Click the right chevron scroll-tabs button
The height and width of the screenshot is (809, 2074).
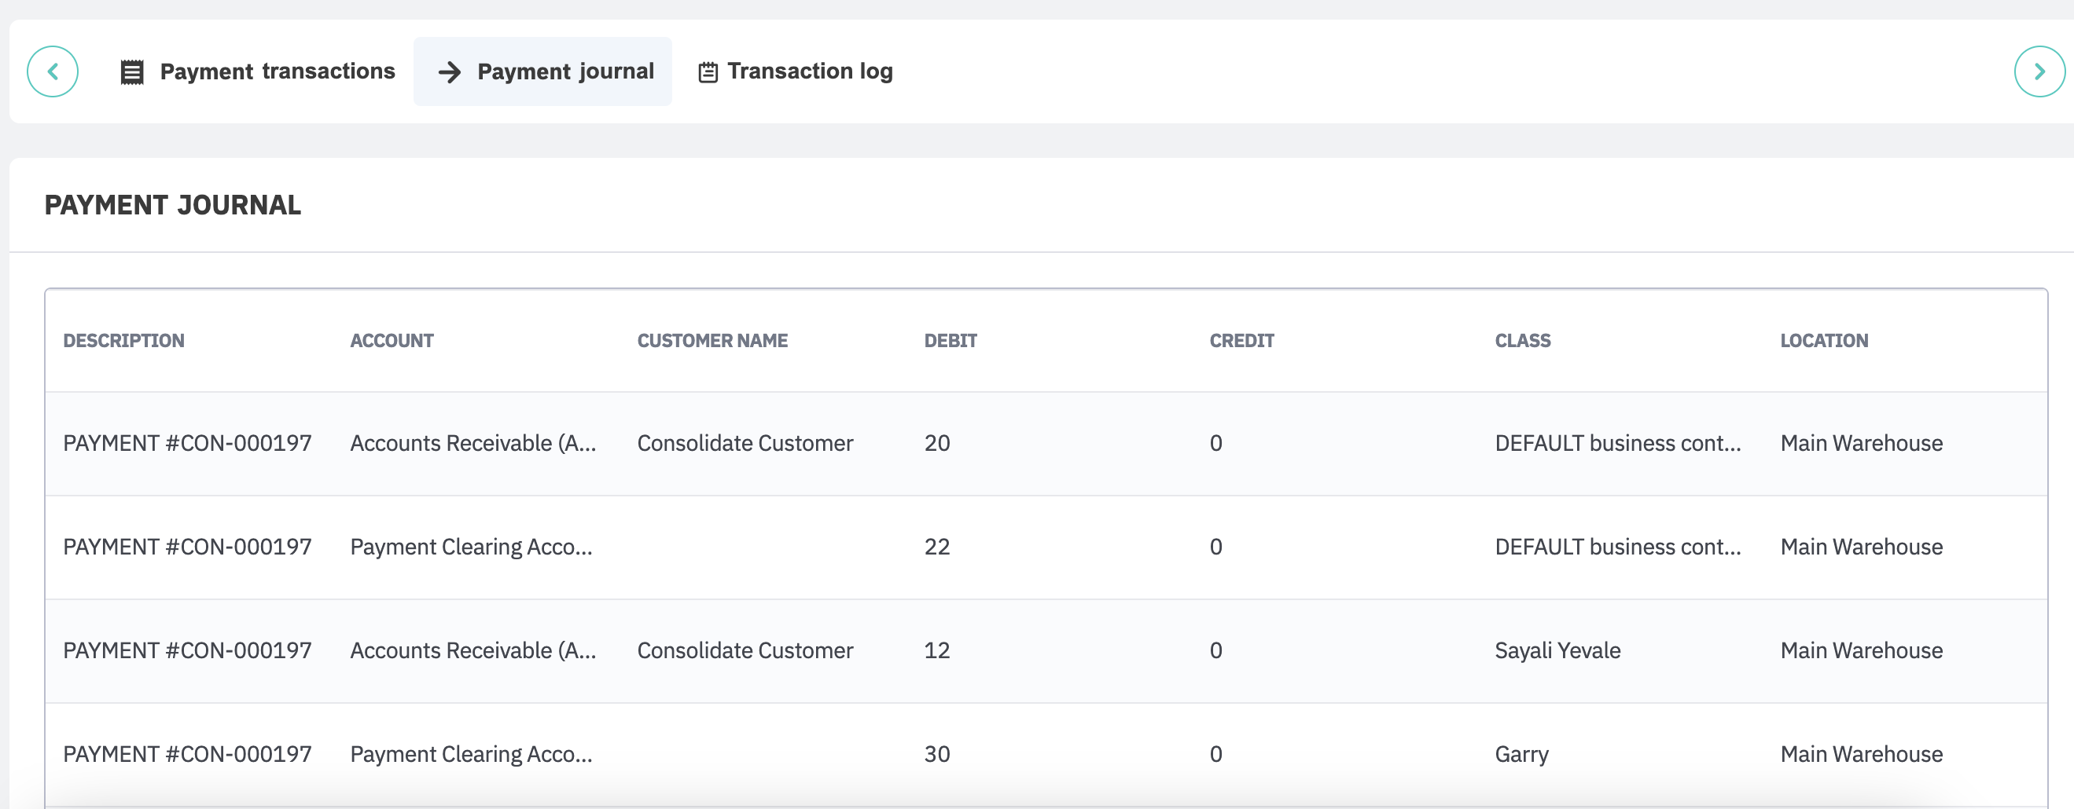click(2039, 71)
